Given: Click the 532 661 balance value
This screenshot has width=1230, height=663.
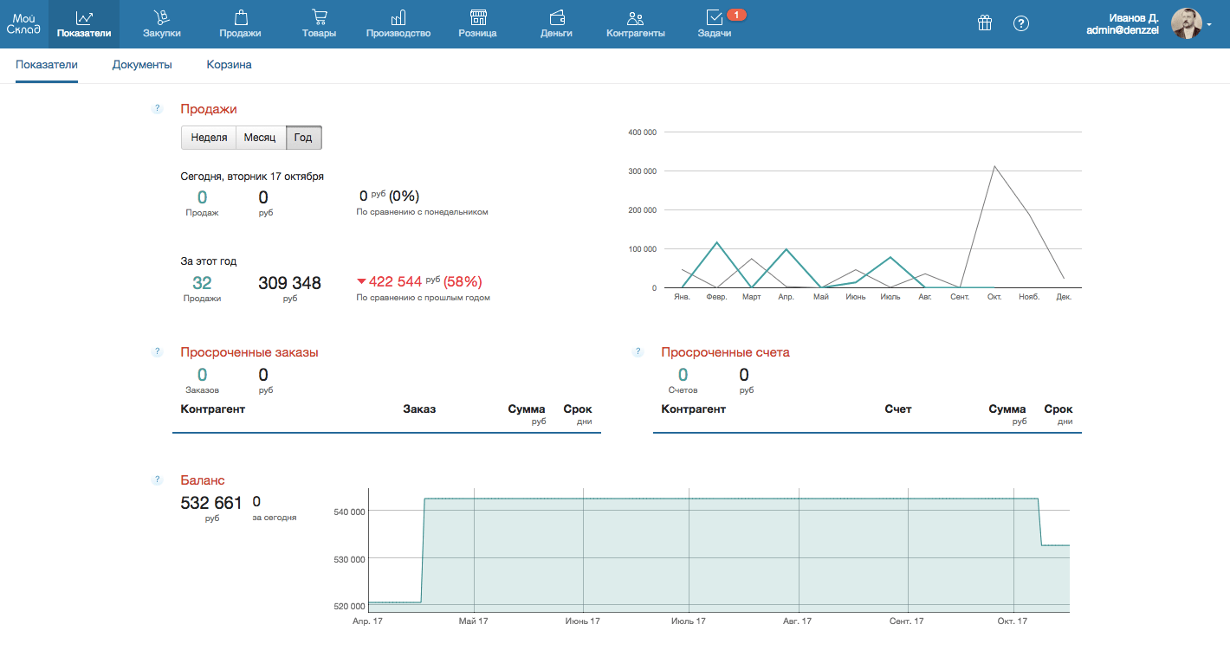Looking at the screenshot, I should 211,503.
